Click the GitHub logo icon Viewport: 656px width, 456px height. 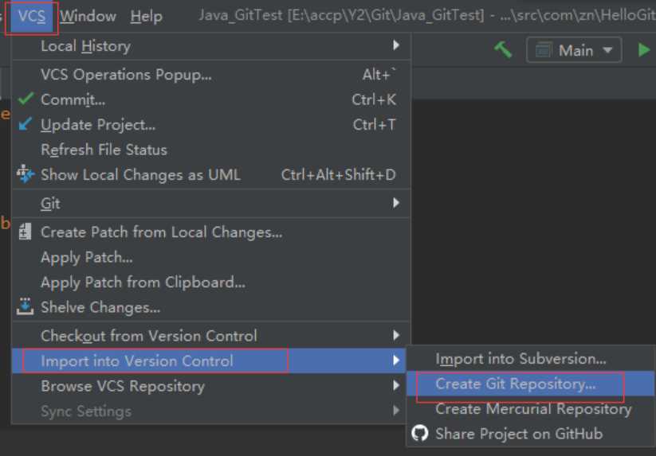pyautogui.click(x=420, y=434)
